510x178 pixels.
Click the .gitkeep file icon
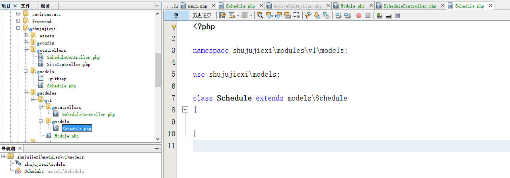pos(41,78)
